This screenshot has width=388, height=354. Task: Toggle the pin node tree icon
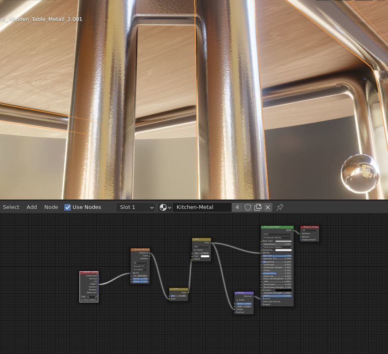[280, 207]
